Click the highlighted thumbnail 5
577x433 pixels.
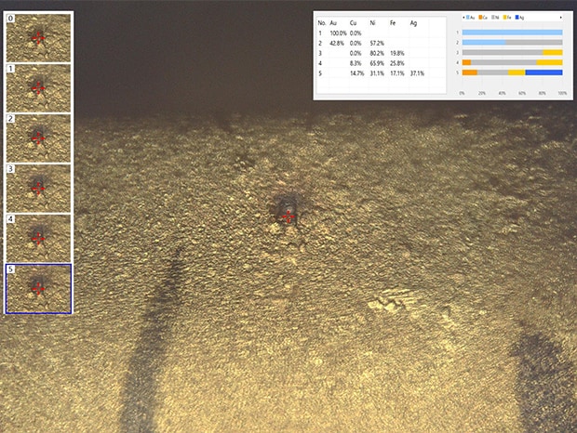click(38, 288)
